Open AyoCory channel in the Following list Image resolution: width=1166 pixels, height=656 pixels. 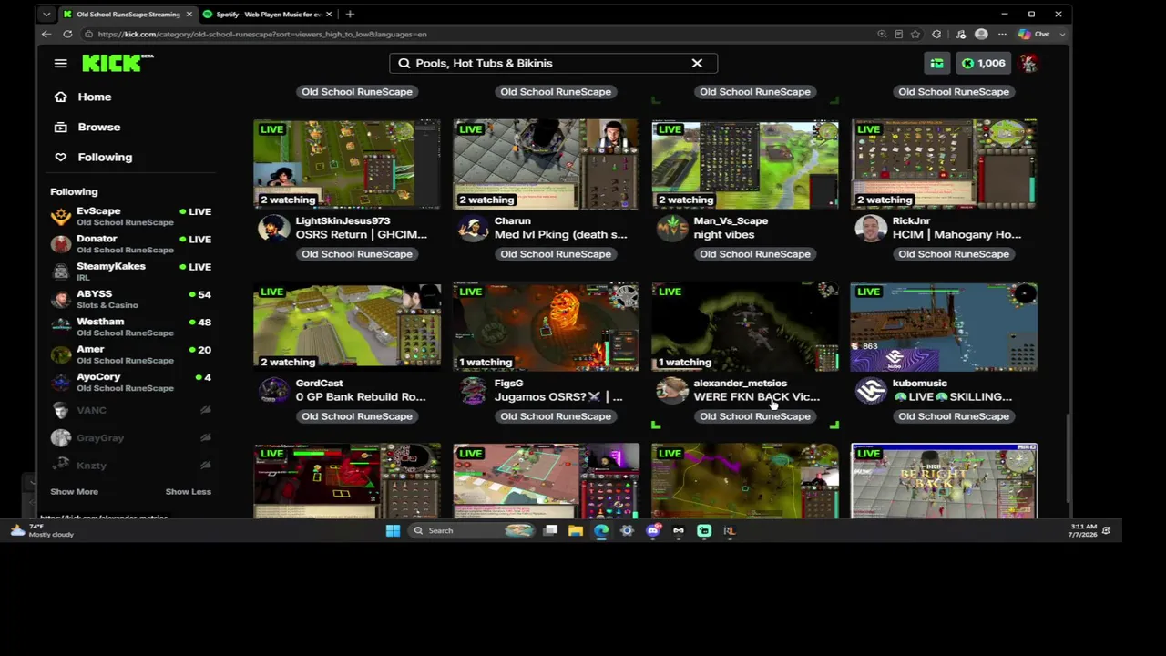click(131, 382)
